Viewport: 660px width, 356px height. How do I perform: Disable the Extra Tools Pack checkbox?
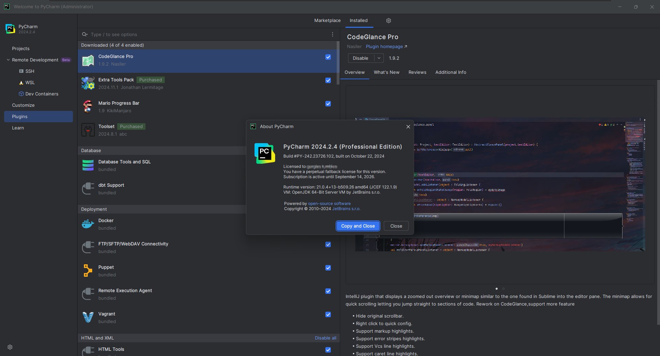328,80
